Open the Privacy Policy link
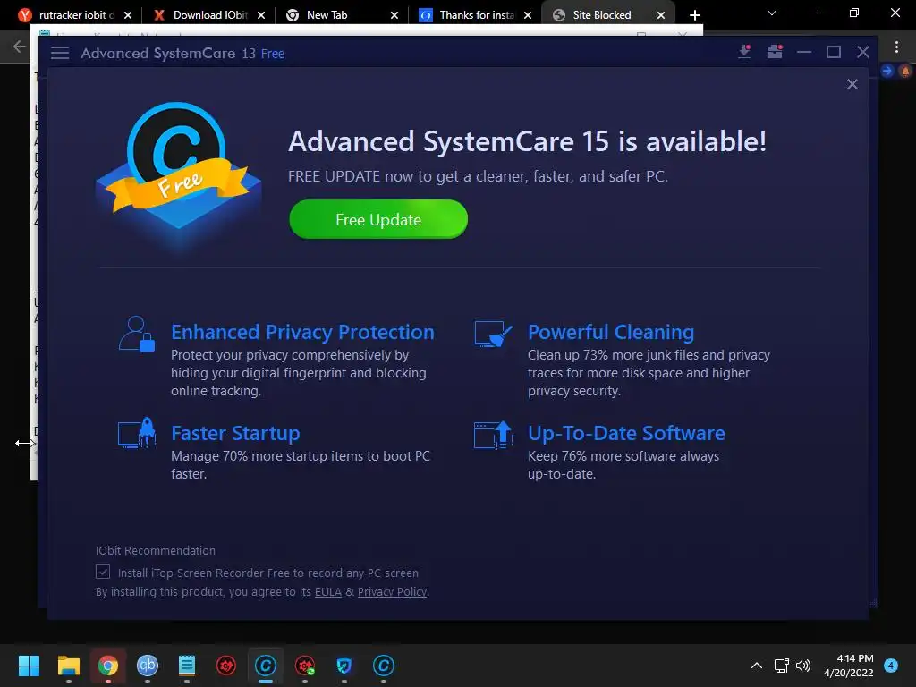This screenshot has height=687, width=916. click(392, 592)
